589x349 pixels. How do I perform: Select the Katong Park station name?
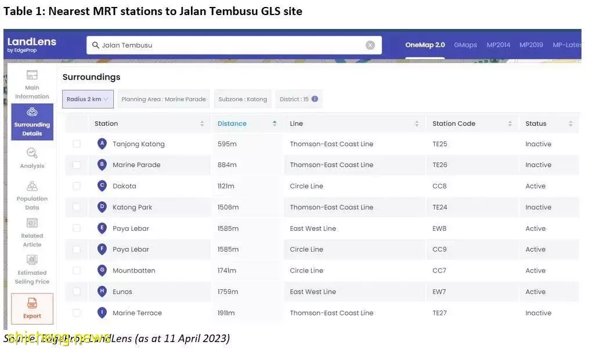coord(132,207)
